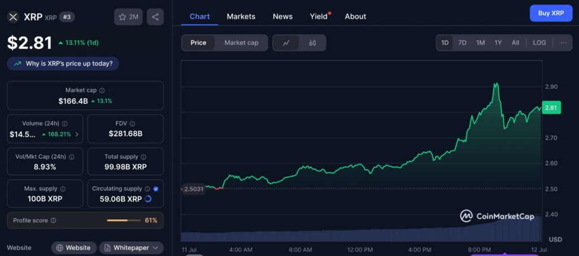Open the News tab
Image resolution: width=579 pixels, height=256 pixels.
[x=283, y=16]
